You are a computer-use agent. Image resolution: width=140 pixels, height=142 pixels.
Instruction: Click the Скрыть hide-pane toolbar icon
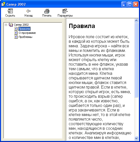point(10,11)
